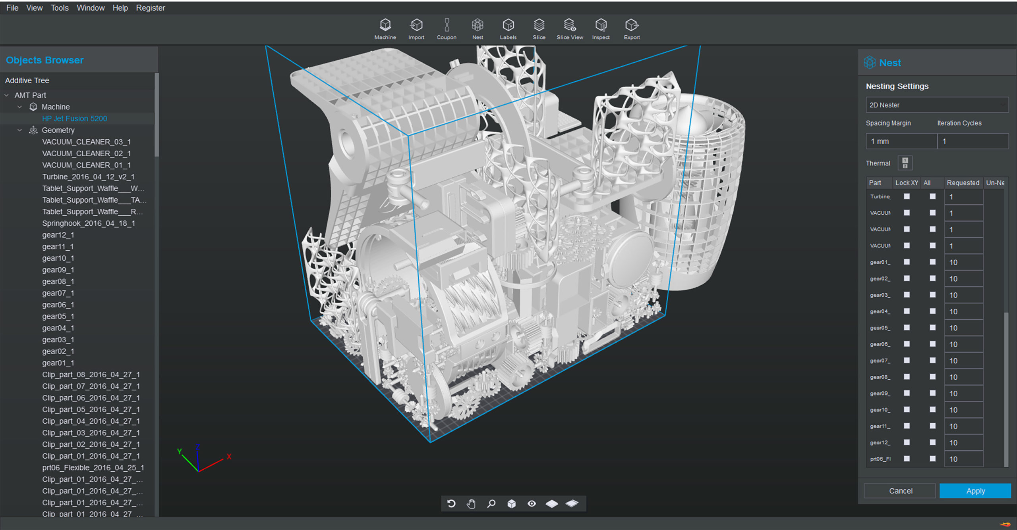Collapse the Geometry tree node
Viewport: 1017px width, 530px height.
19,130
